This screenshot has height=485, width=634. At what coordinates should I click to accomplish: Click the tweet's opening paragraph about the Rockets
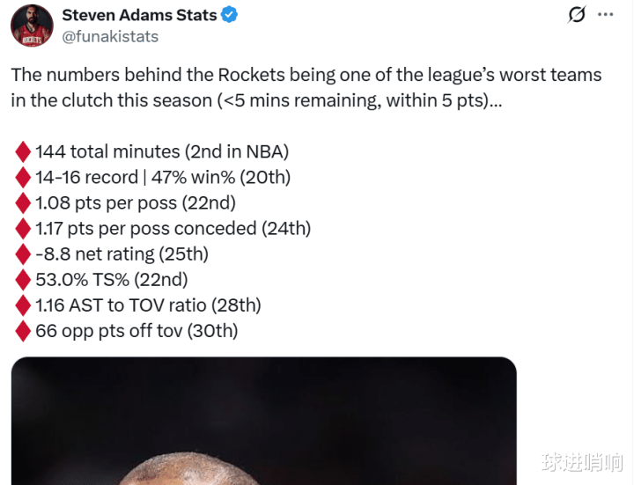click(306, 87)
